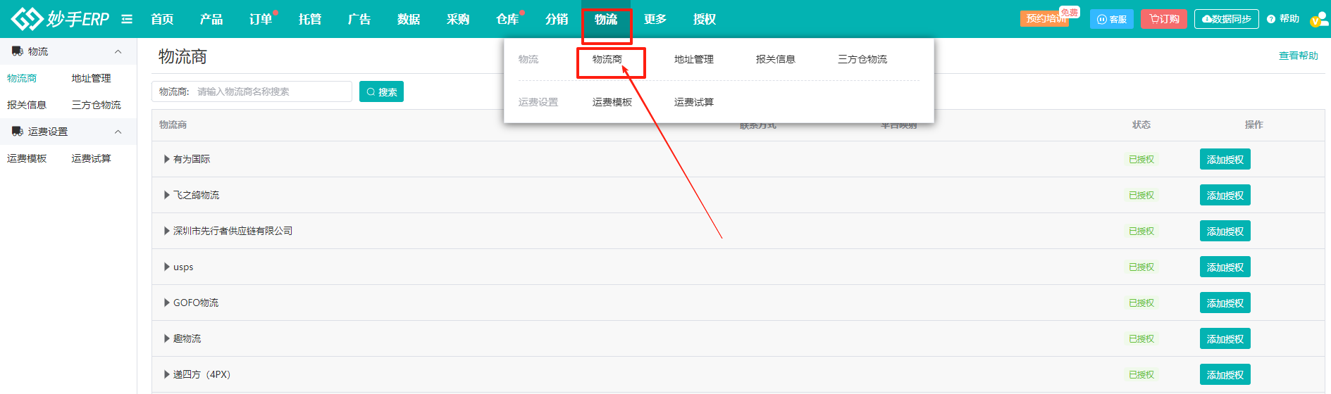This screenshot has width=1331, height=394.
Task: Select 地址管理 in the dropdown menu
Action: (x=694, y=59)
